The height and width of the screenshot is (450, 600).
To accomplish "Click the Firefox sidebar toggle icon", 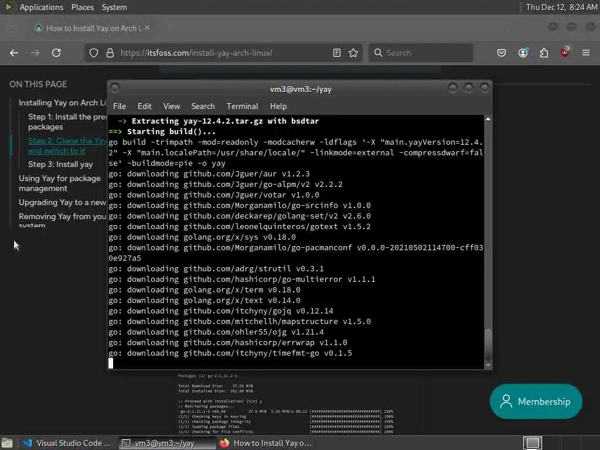I will pyautogui.click(x=12, y=28).
